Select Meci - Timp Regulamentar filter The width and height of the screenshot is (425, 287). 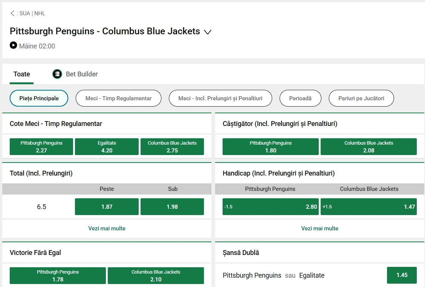pyautogui.click(x=119, y=98)
